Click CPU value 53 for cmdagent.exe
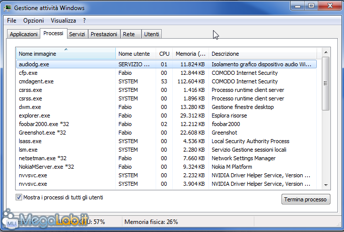 pyautogui.click(x=164, y=81)
